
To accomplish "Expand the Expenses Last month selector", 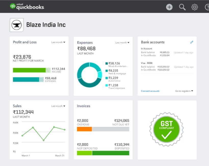I will coord(122,42).
